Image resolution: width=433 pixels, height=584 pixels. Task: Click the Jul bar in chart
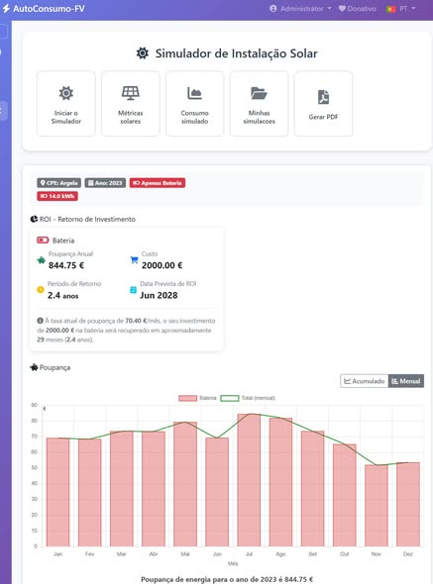[249, 480]
